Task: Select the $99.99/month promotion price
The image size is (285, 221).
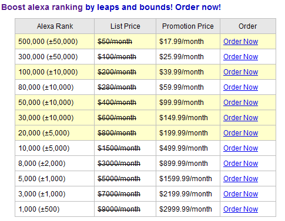Action: click(x=182, y=103)
